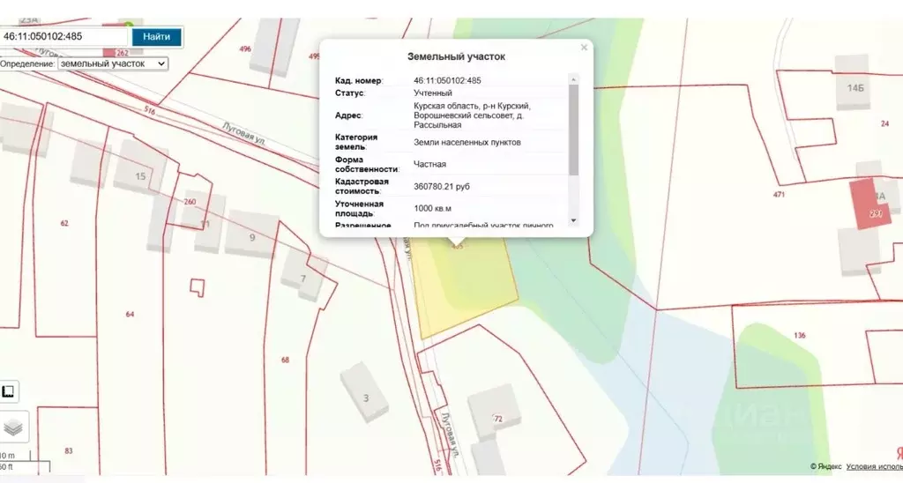Click parcel label 62
903x483 pixels.
click(x=64, y=223)
